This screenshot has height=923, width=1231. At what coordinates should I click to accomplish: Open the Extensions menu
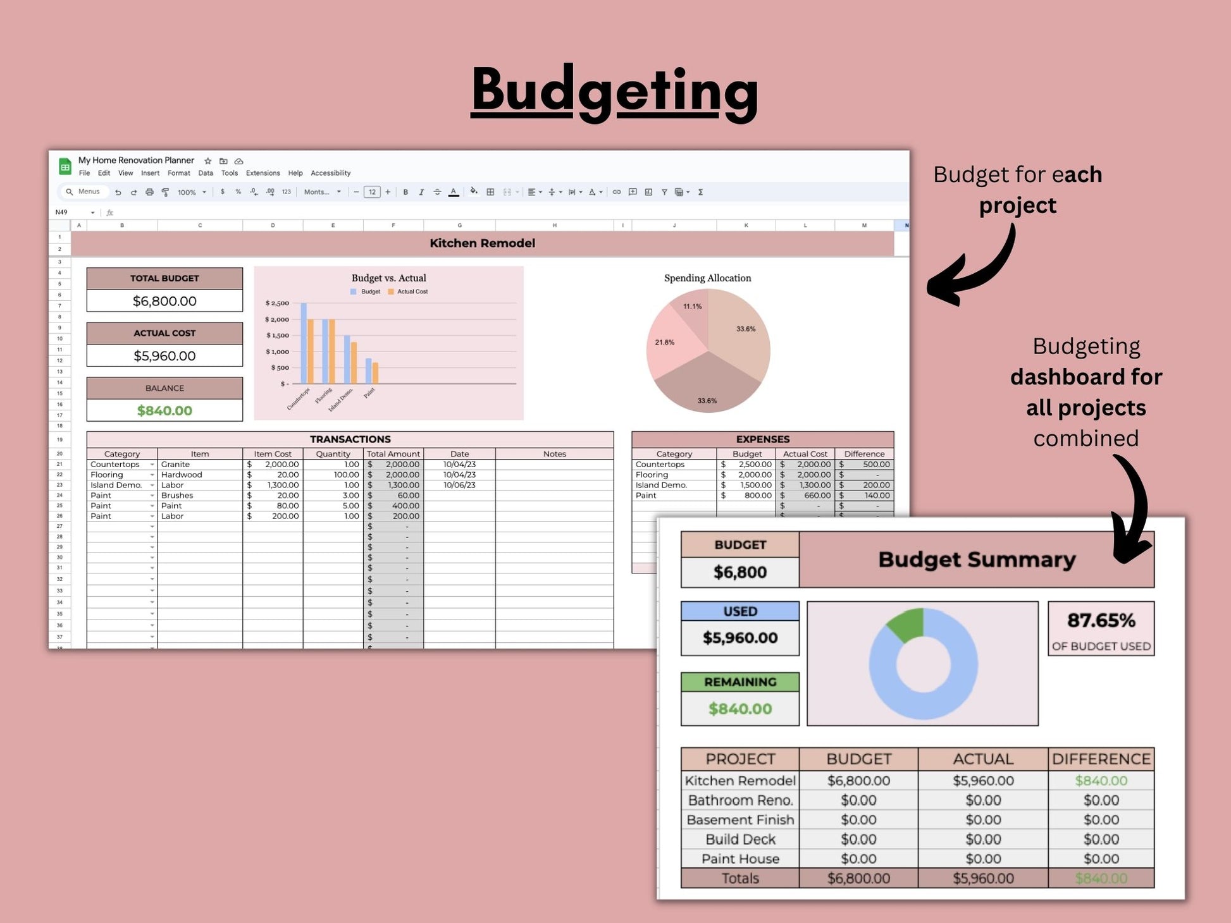263,173
